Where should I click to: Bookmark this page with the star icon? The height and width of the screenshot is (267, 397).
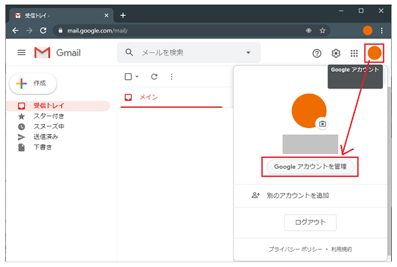tap(323, 30)
